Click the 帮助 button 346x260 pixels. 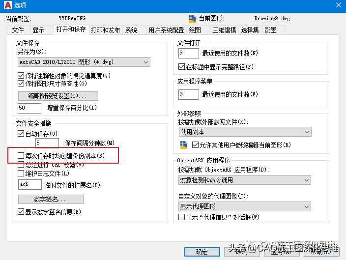point(321,252)
